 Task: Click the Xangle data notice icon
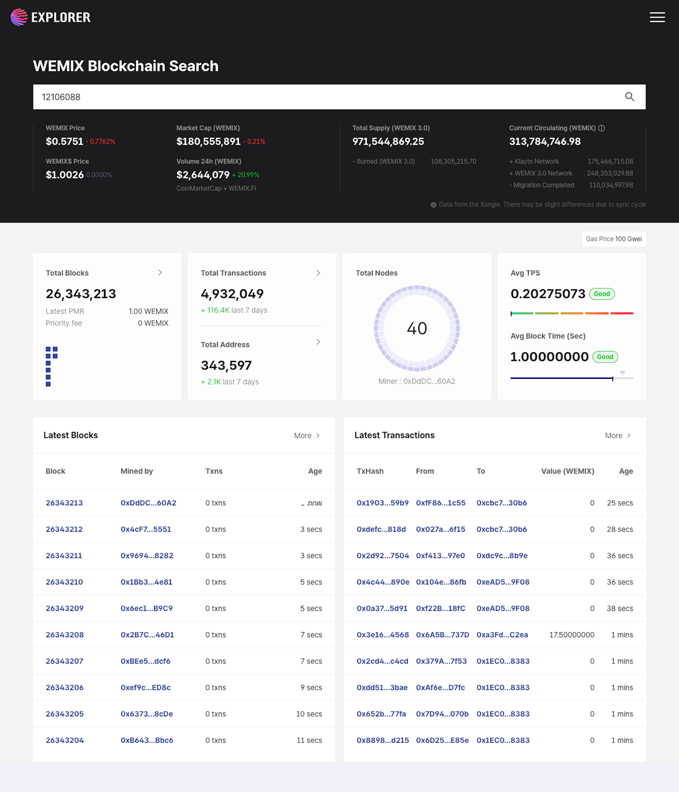(x=433, y=205)
